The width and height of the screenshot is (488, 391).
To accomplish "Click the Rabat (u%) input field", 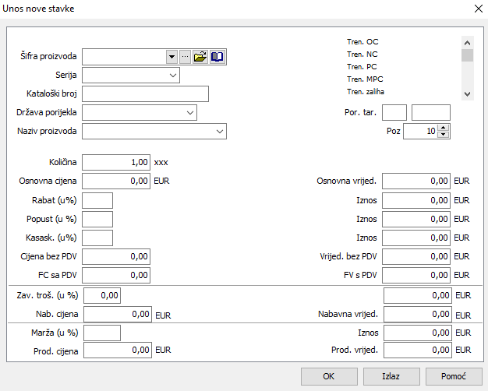I will click(x=97, y=200).
